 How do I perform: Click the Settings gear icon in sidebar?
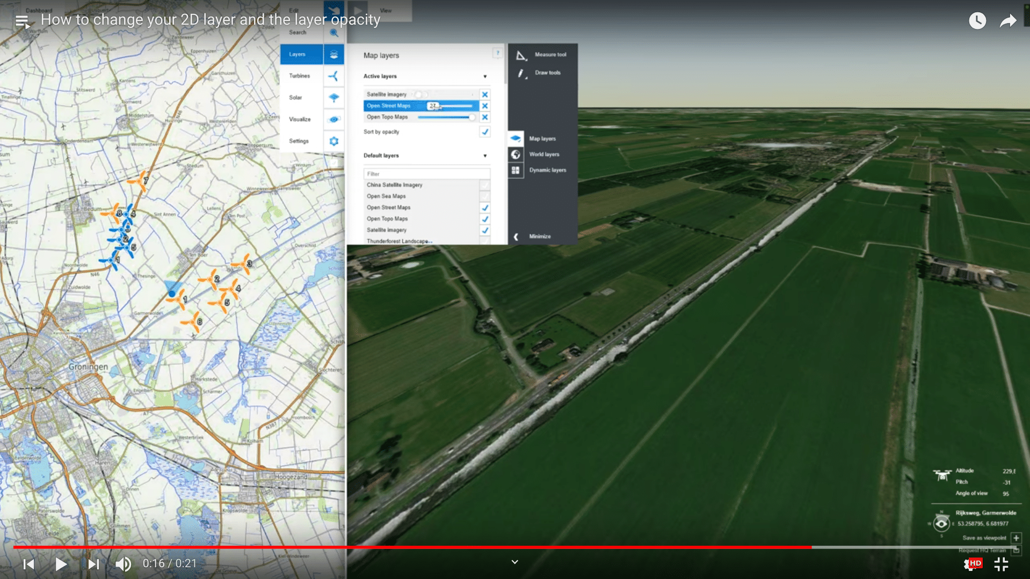[x=333, y=141]
